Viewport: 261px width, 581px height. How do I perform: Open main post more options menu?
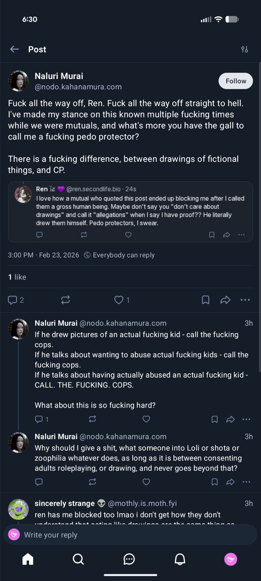click(x=245, y=300)
